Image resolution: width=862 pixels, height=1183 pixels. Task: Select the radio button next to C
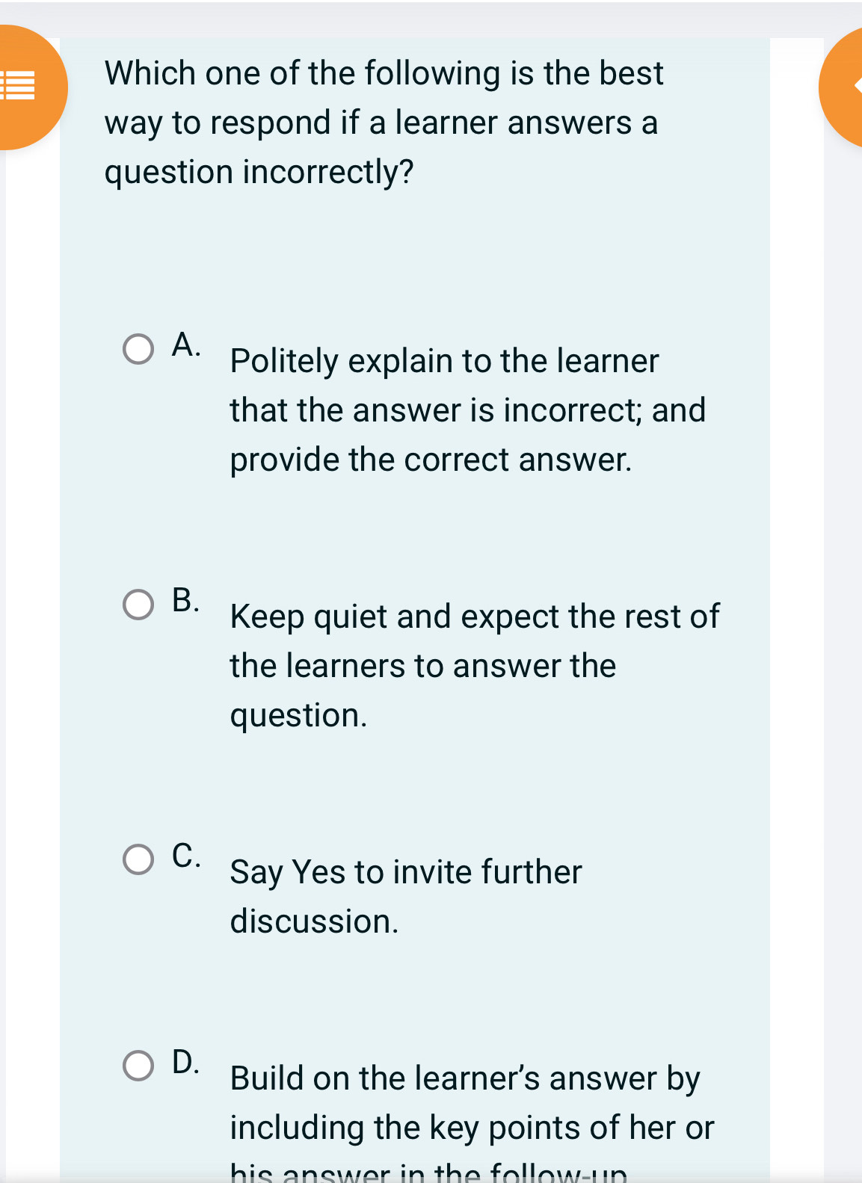click(139, 859)
